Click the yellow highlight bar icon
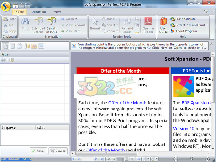The height and width of the screenshot is (162, 216). [137, 32]
